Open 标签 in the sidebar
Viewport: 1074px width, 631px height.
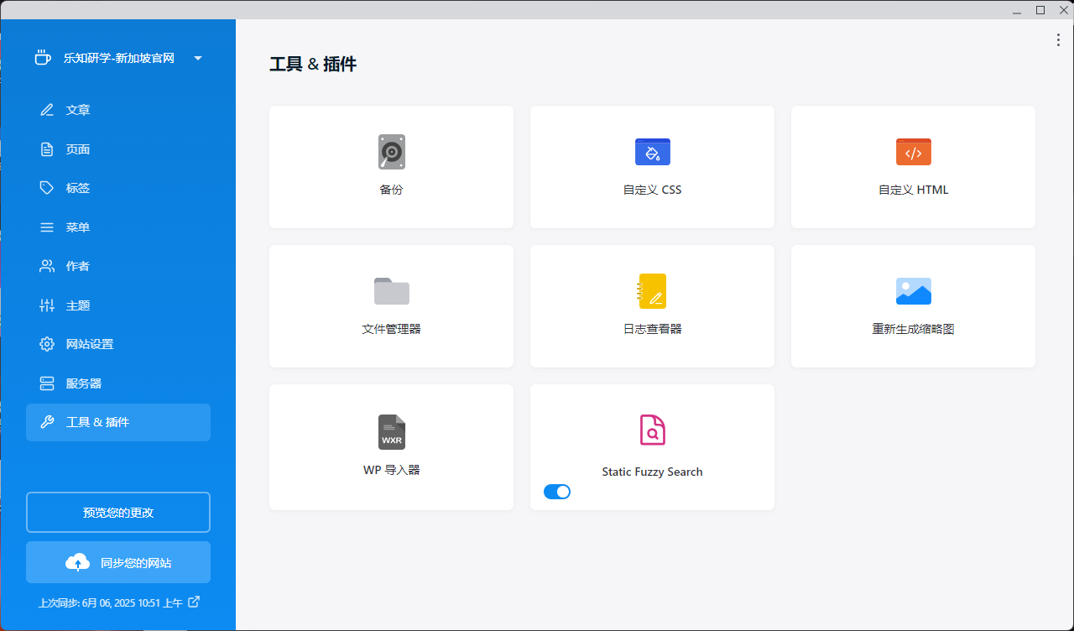(78, 188)
